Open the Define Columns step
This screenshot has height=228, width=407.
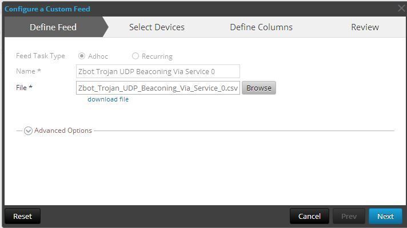(261, 27)
